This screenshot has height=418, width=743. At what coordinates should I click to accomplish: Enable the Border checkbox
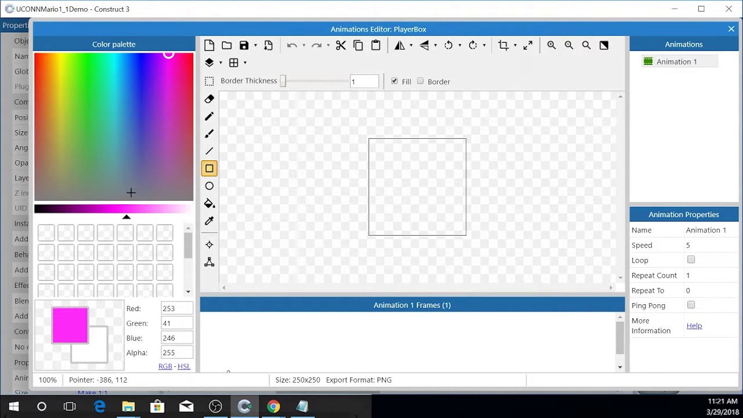click(420, 81)
